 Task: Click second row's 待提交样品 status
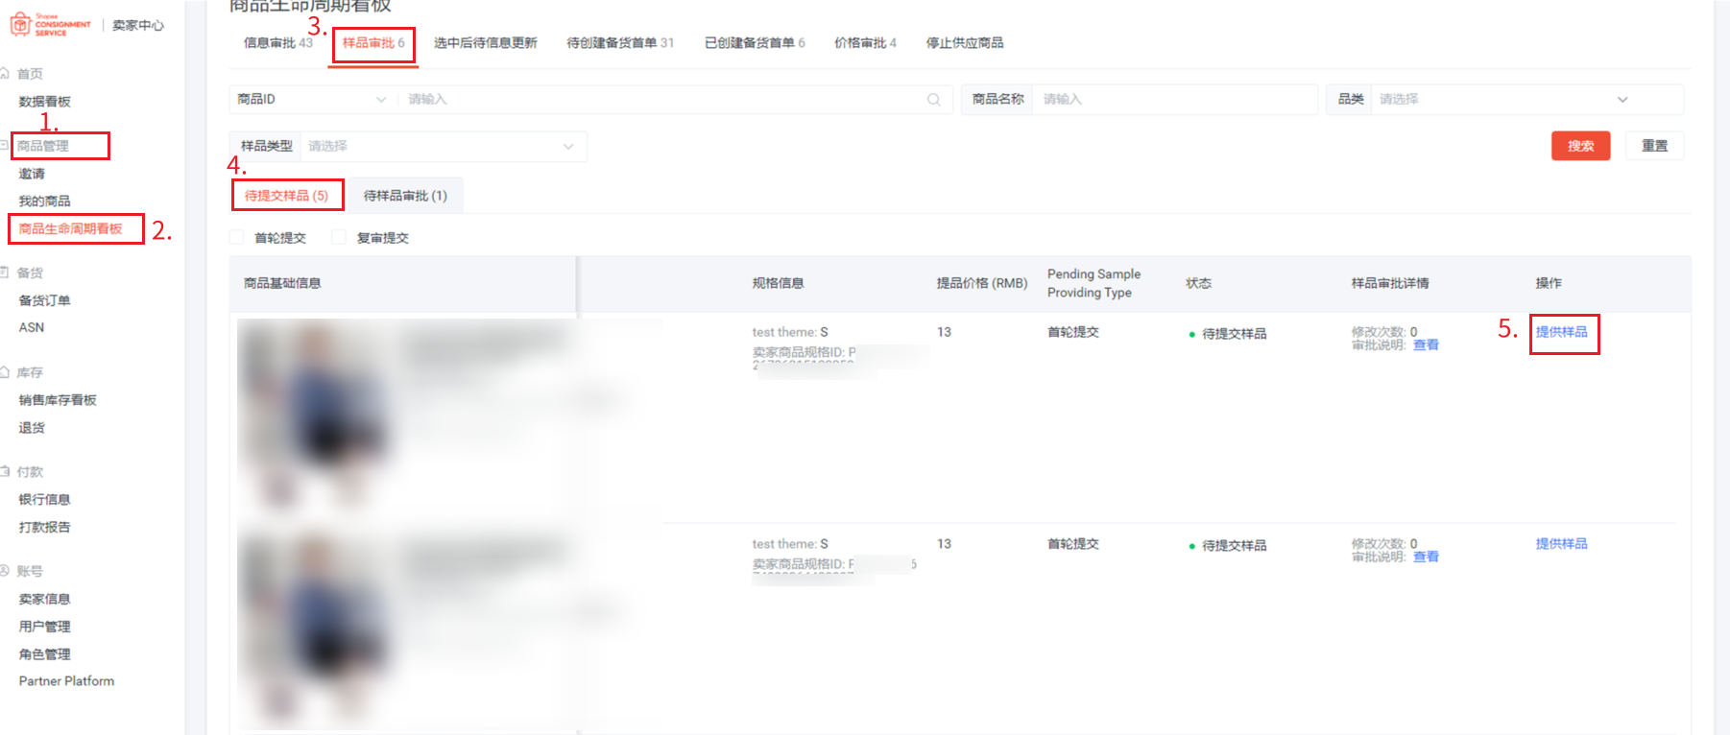tap(1228, 546)
